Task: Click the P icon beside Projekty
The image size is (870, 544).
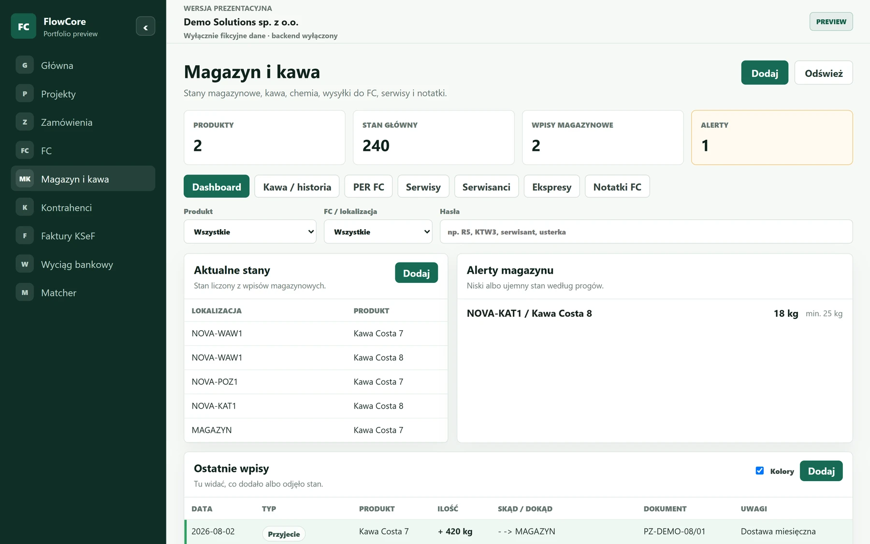Action: [25, 94]
